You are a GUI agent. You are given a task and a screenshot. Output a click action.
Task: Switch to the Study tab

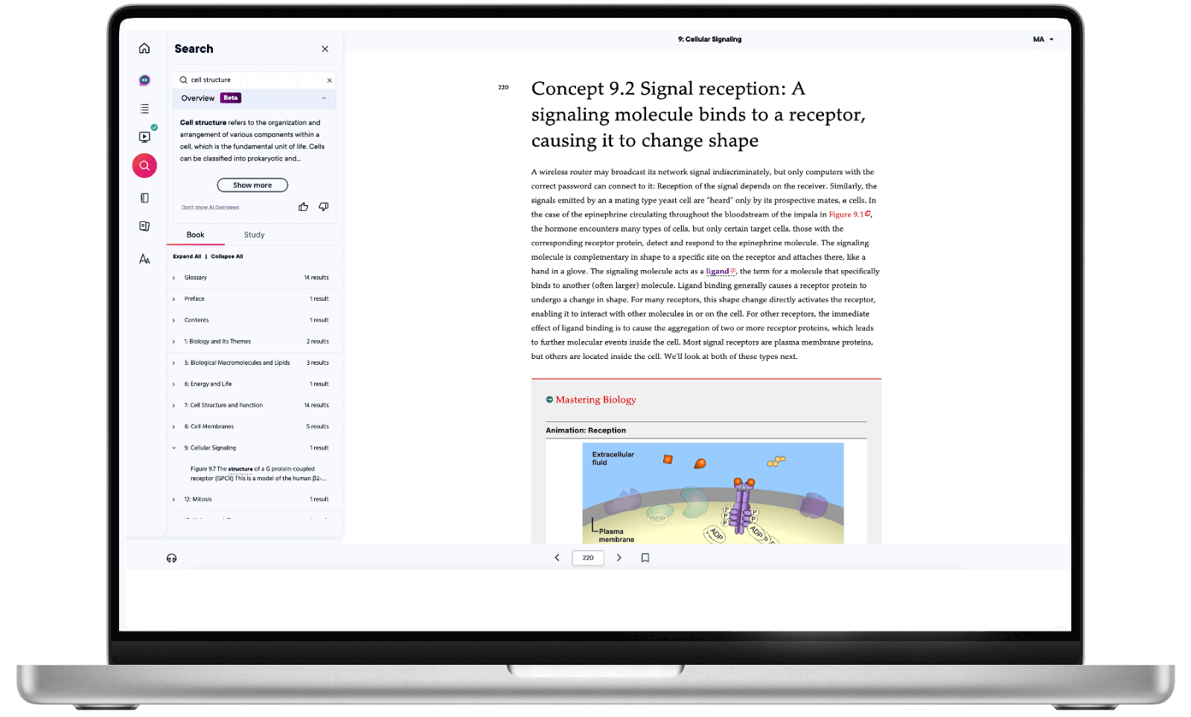tap(254, 235)
